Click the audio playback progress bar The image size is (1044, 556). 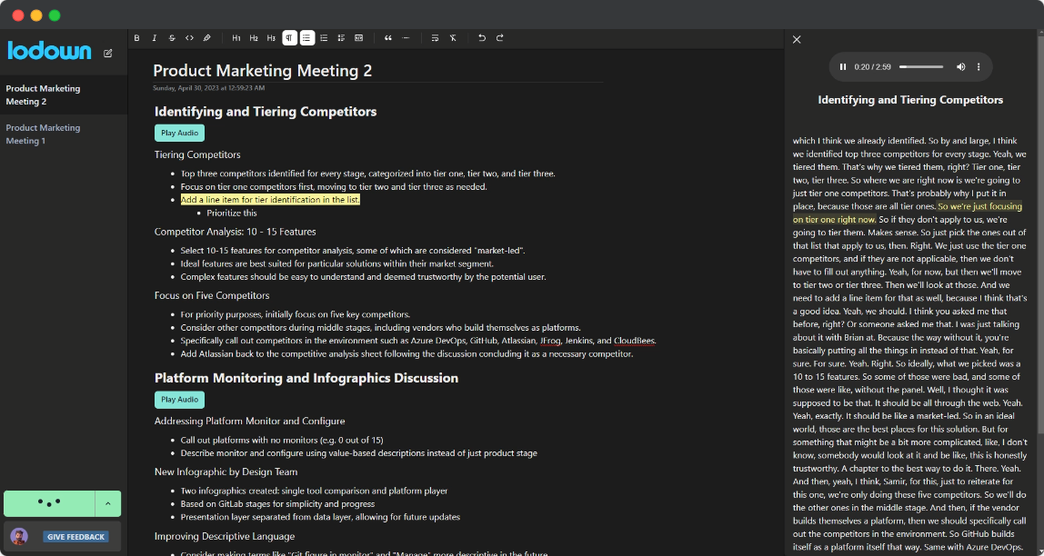click(921, 67)
